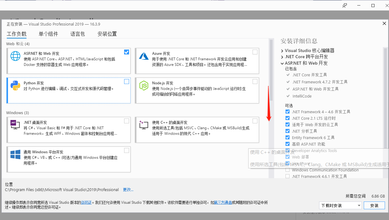Click the install details panel scrollbar

385,98
